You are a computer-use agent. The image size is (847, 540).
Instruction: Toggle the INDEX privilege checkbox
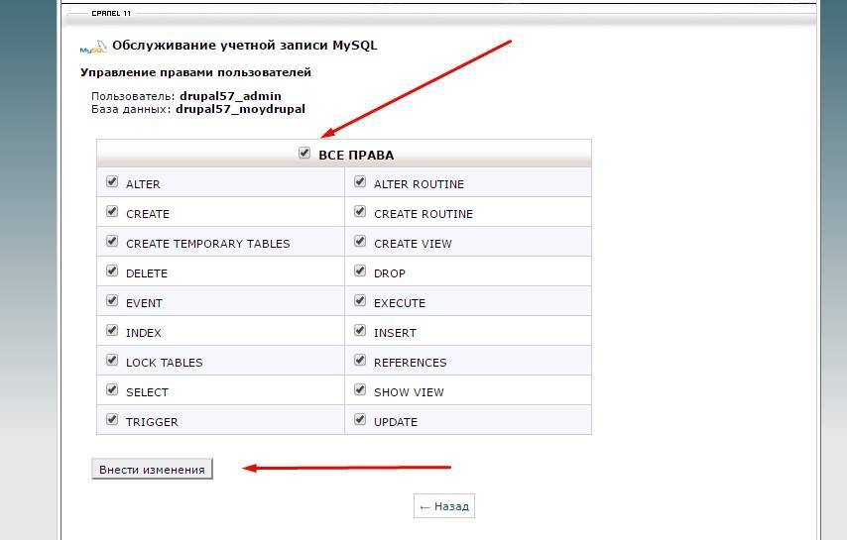pyautogui.click(x=112, y=330)
